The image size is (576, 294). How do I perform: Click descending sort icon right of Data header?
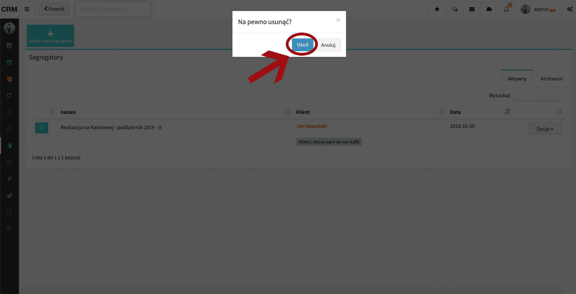tap(507, 112)
